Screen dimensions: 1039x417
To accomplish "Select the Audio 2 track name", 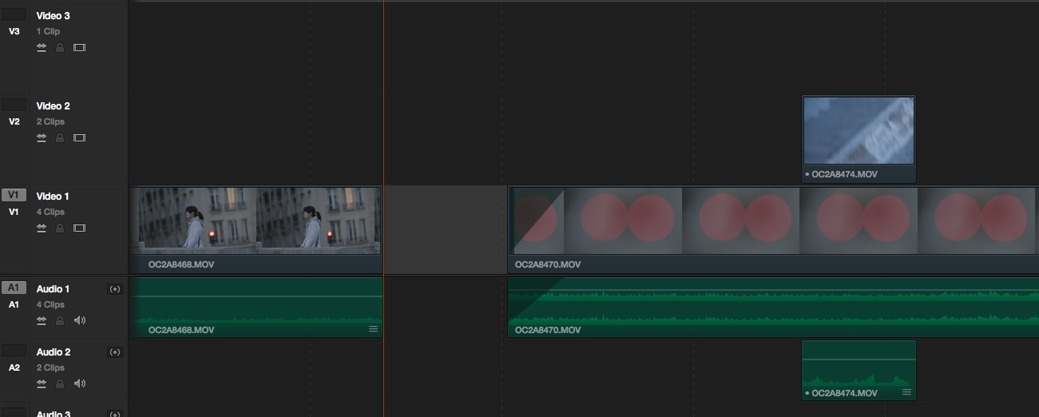I will pos(53,352).
